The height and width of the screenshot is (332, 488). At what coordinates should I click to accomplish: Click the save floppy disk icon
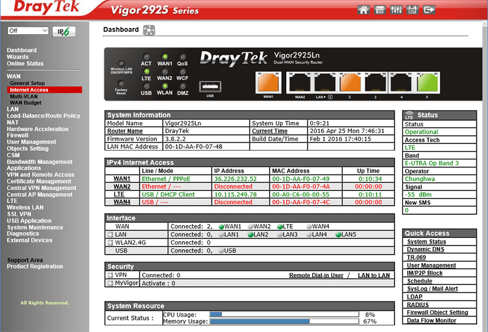(412, 10)
